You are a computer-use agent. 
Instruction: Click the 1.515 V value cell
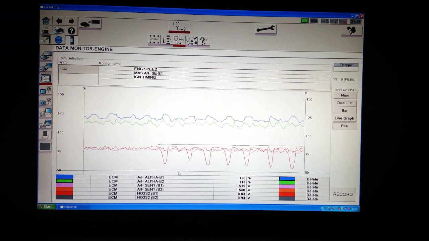click(230, 186)
